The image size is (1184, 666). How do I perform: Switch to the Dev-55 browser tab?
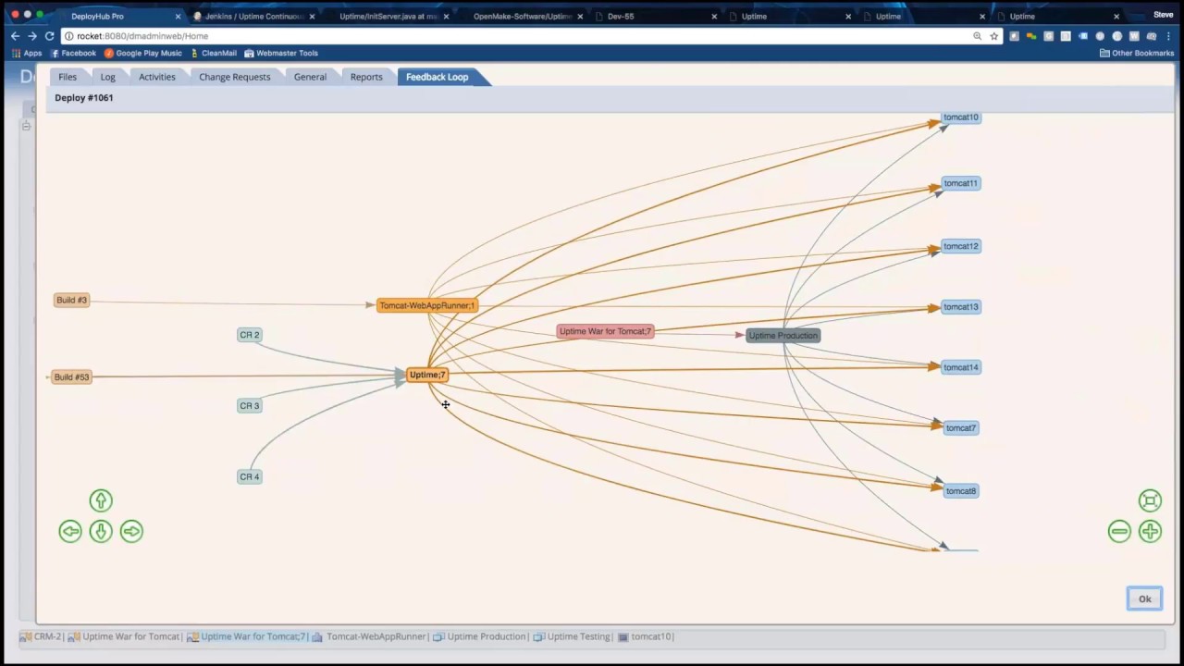click(x=657, y=16)
